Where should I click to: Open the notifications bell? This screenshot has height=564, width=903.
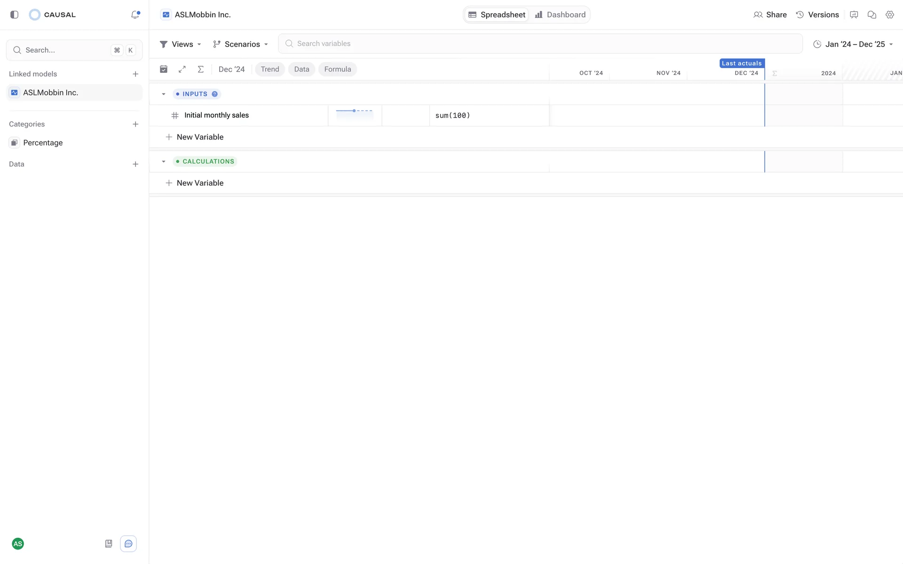point(135,15)
